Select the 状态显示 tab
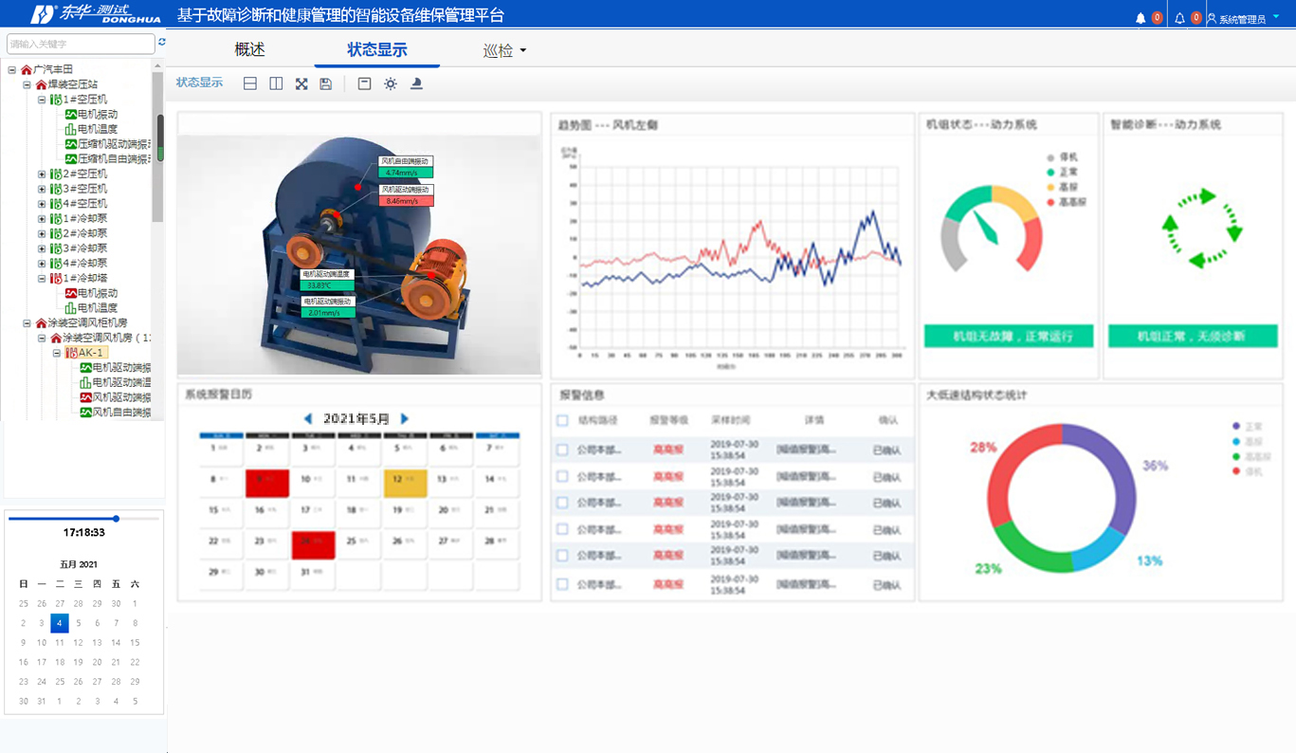 pos(376,50)
